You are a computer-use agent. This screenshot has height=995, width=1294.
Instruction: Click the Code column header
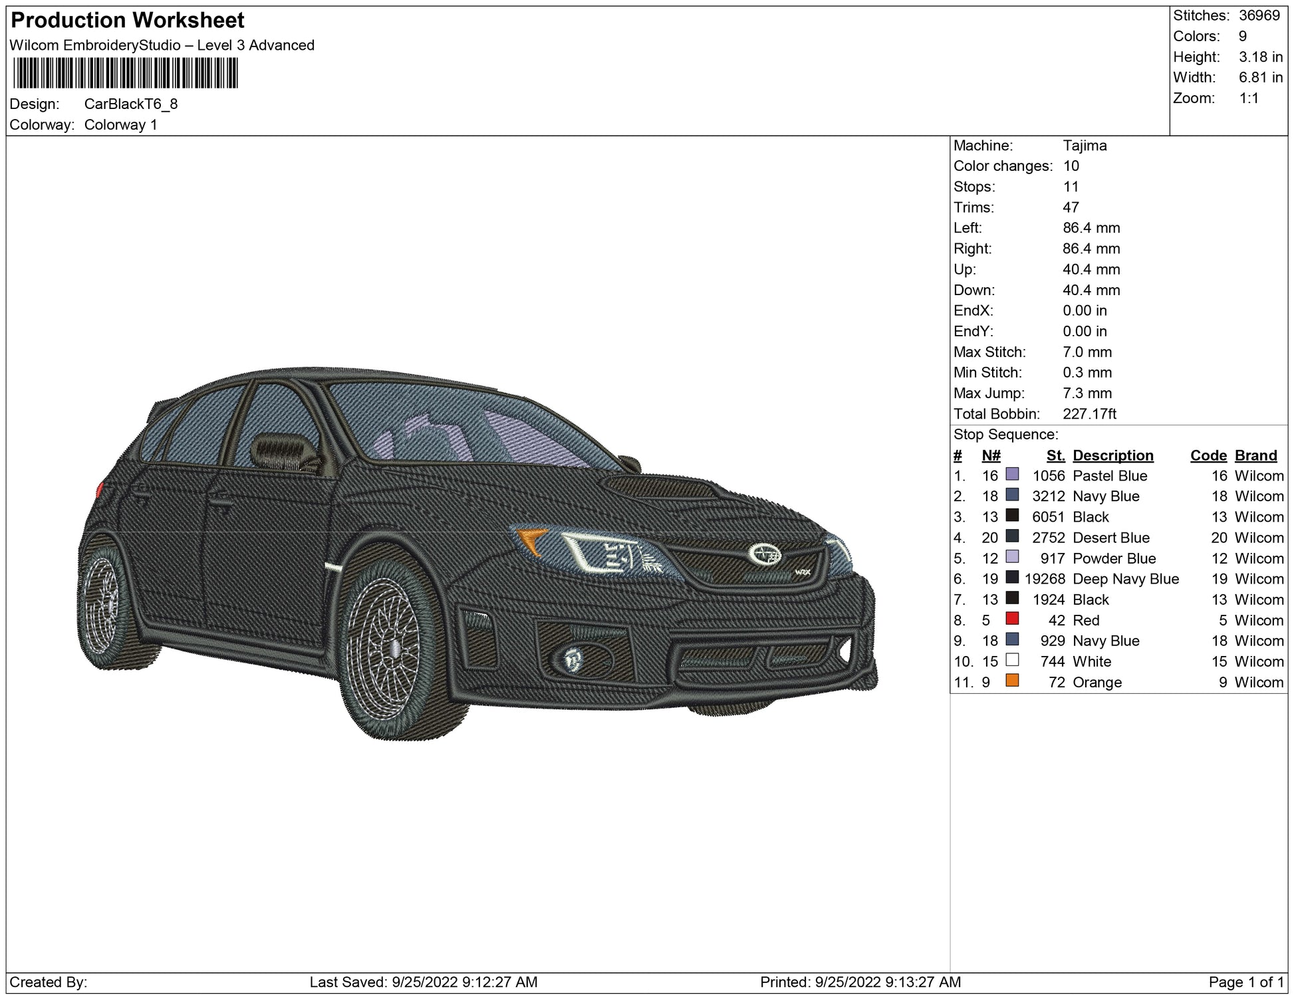pyautogui.click(x=1208, y=455)
